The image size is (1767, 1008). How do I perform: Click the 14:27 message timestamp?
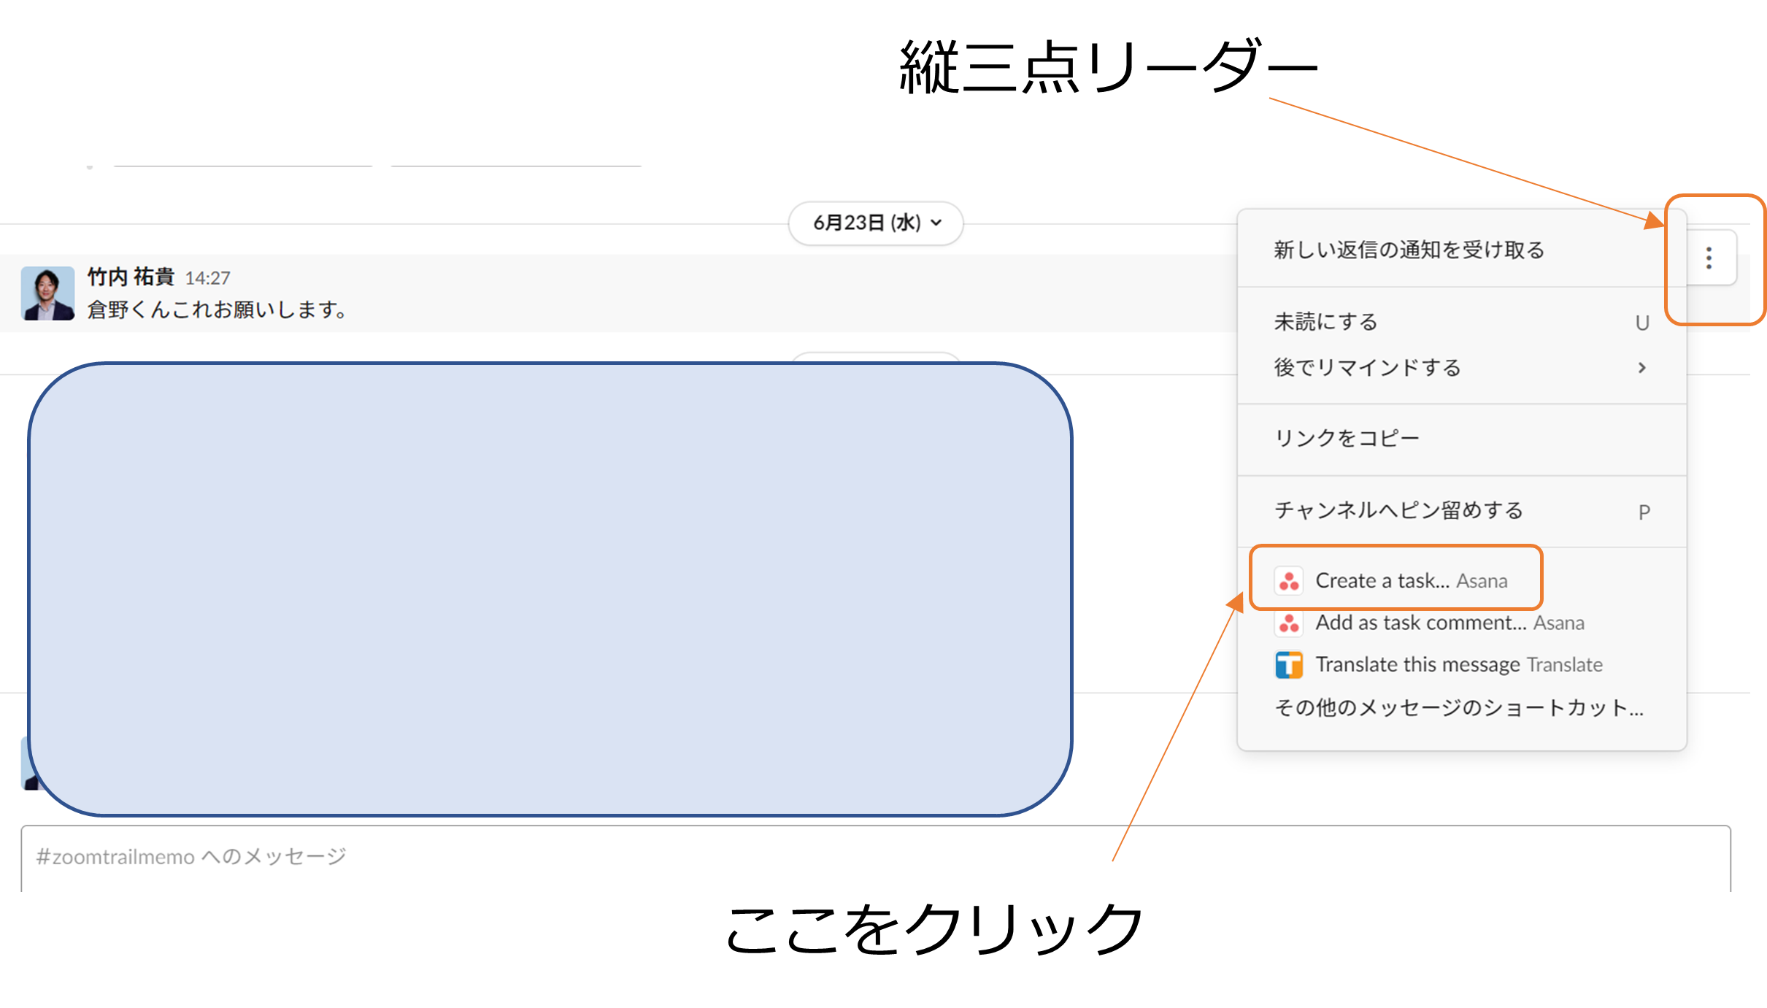tap(207, 278)
